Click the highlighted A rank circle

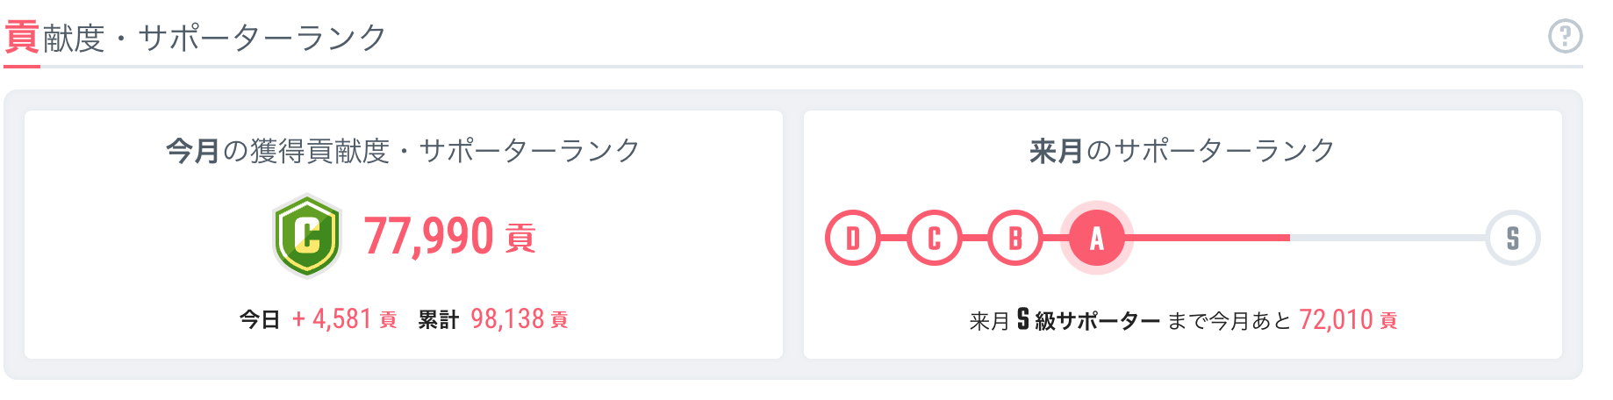click(x=1096, y=238)
